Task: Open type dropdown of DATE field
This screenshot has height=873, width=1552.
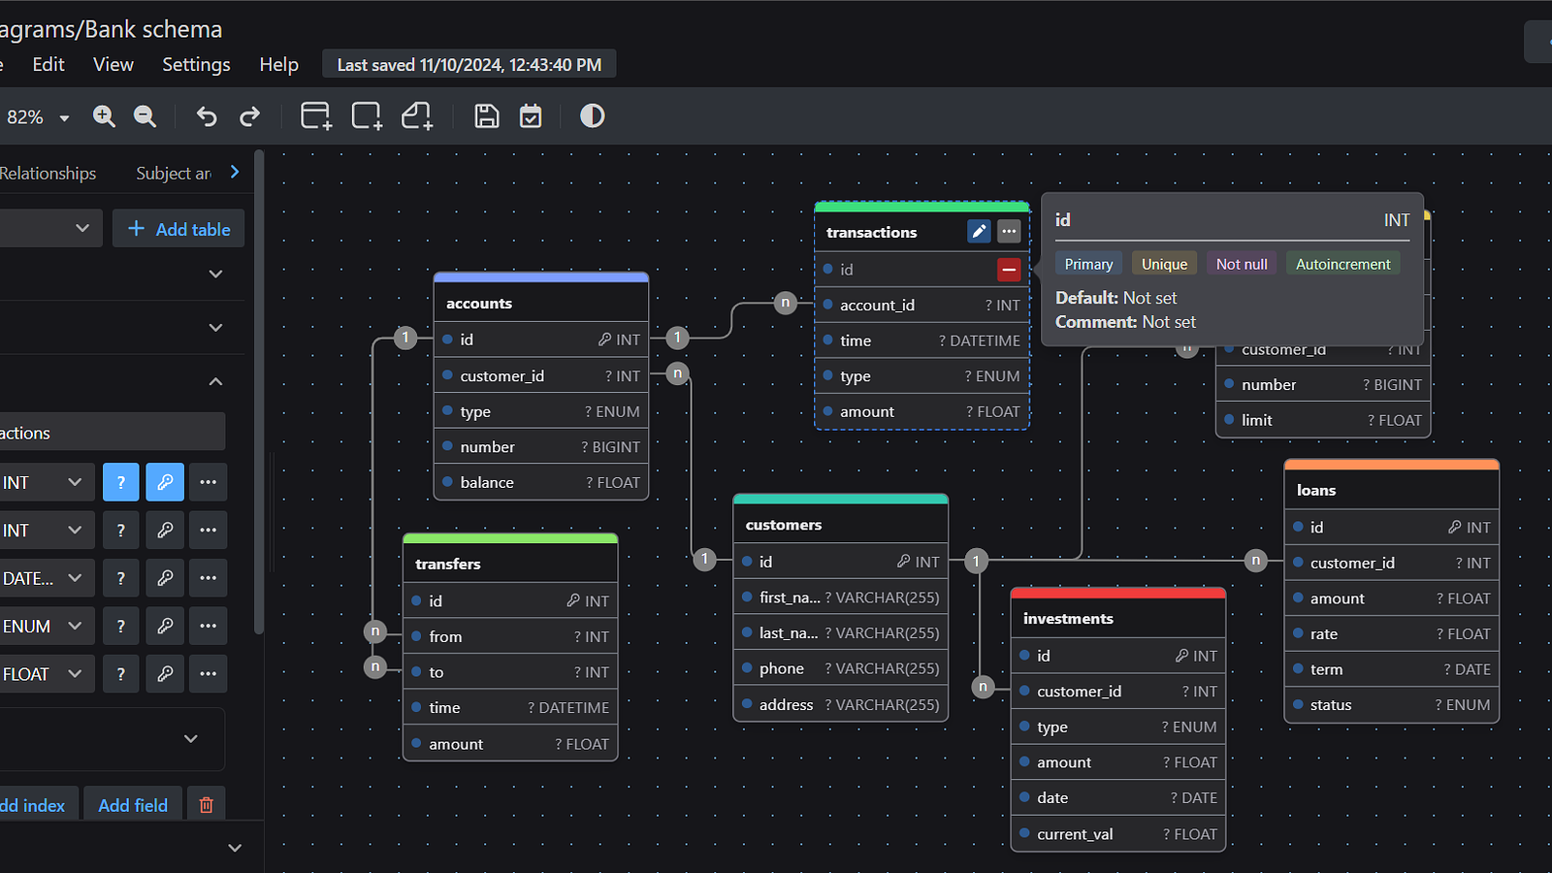Action: point(47,577)
